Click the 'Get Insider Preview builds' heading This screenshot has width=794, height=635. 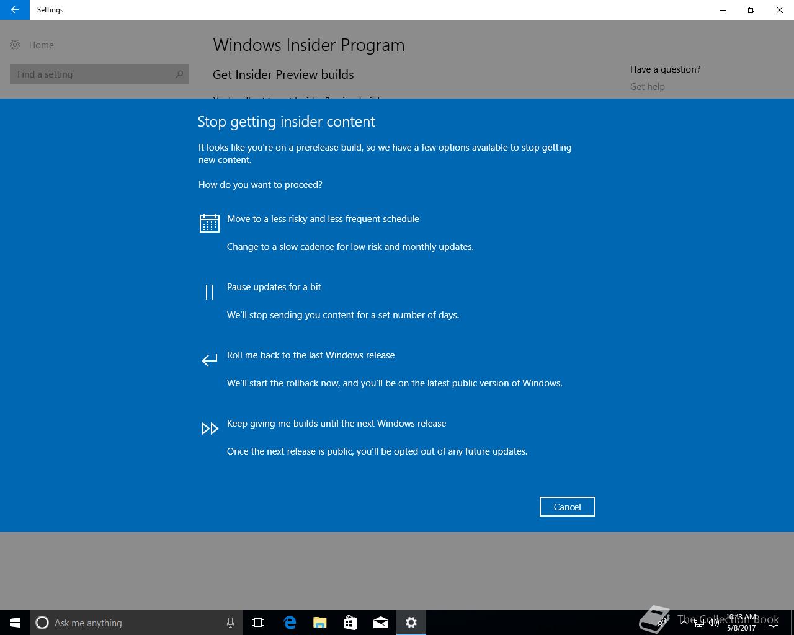pos(283,74)
